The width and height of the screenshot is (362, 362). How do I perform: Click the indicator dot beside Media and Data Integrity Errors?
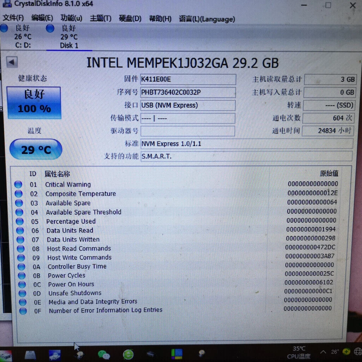point(21,302)
